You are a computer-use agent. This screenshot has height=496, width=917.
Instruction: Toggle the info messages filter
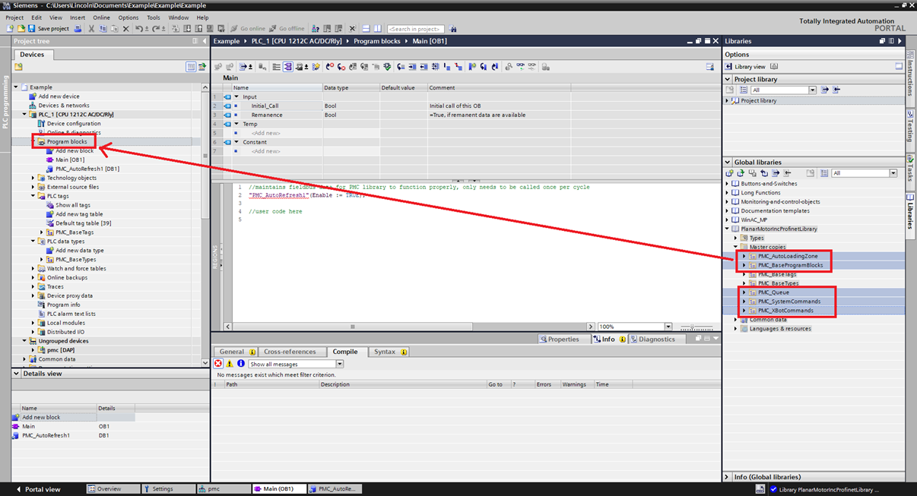240,363
